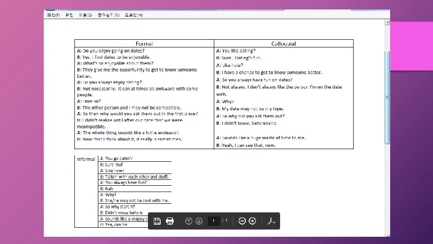Click 'B: I didn't know, beforehand.'

pyautogui.click(x=247, y=123)
